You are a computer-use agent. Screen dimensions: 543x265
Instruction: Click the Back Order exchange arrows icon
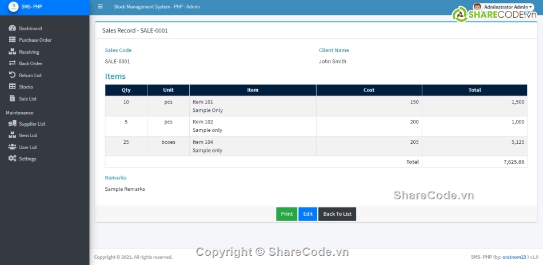[x=12, y=63]
